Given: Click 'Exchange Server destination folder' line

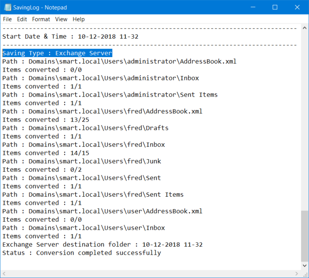Looking at the screenshot, I should 103,245.
